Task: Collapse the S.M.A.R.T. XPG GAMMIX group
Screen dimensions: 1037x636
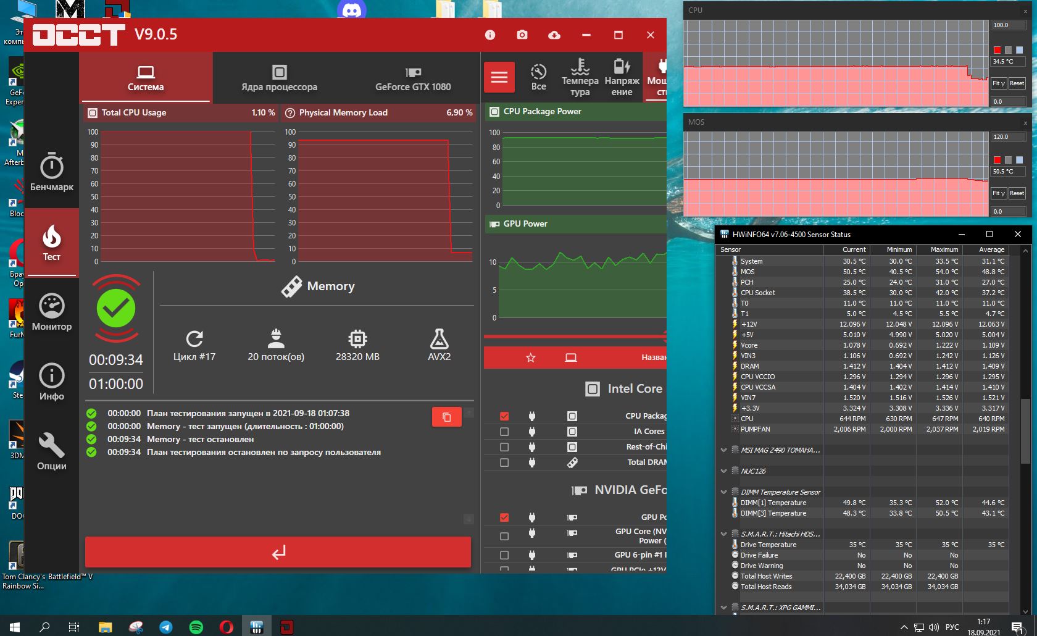Action: 723,608
